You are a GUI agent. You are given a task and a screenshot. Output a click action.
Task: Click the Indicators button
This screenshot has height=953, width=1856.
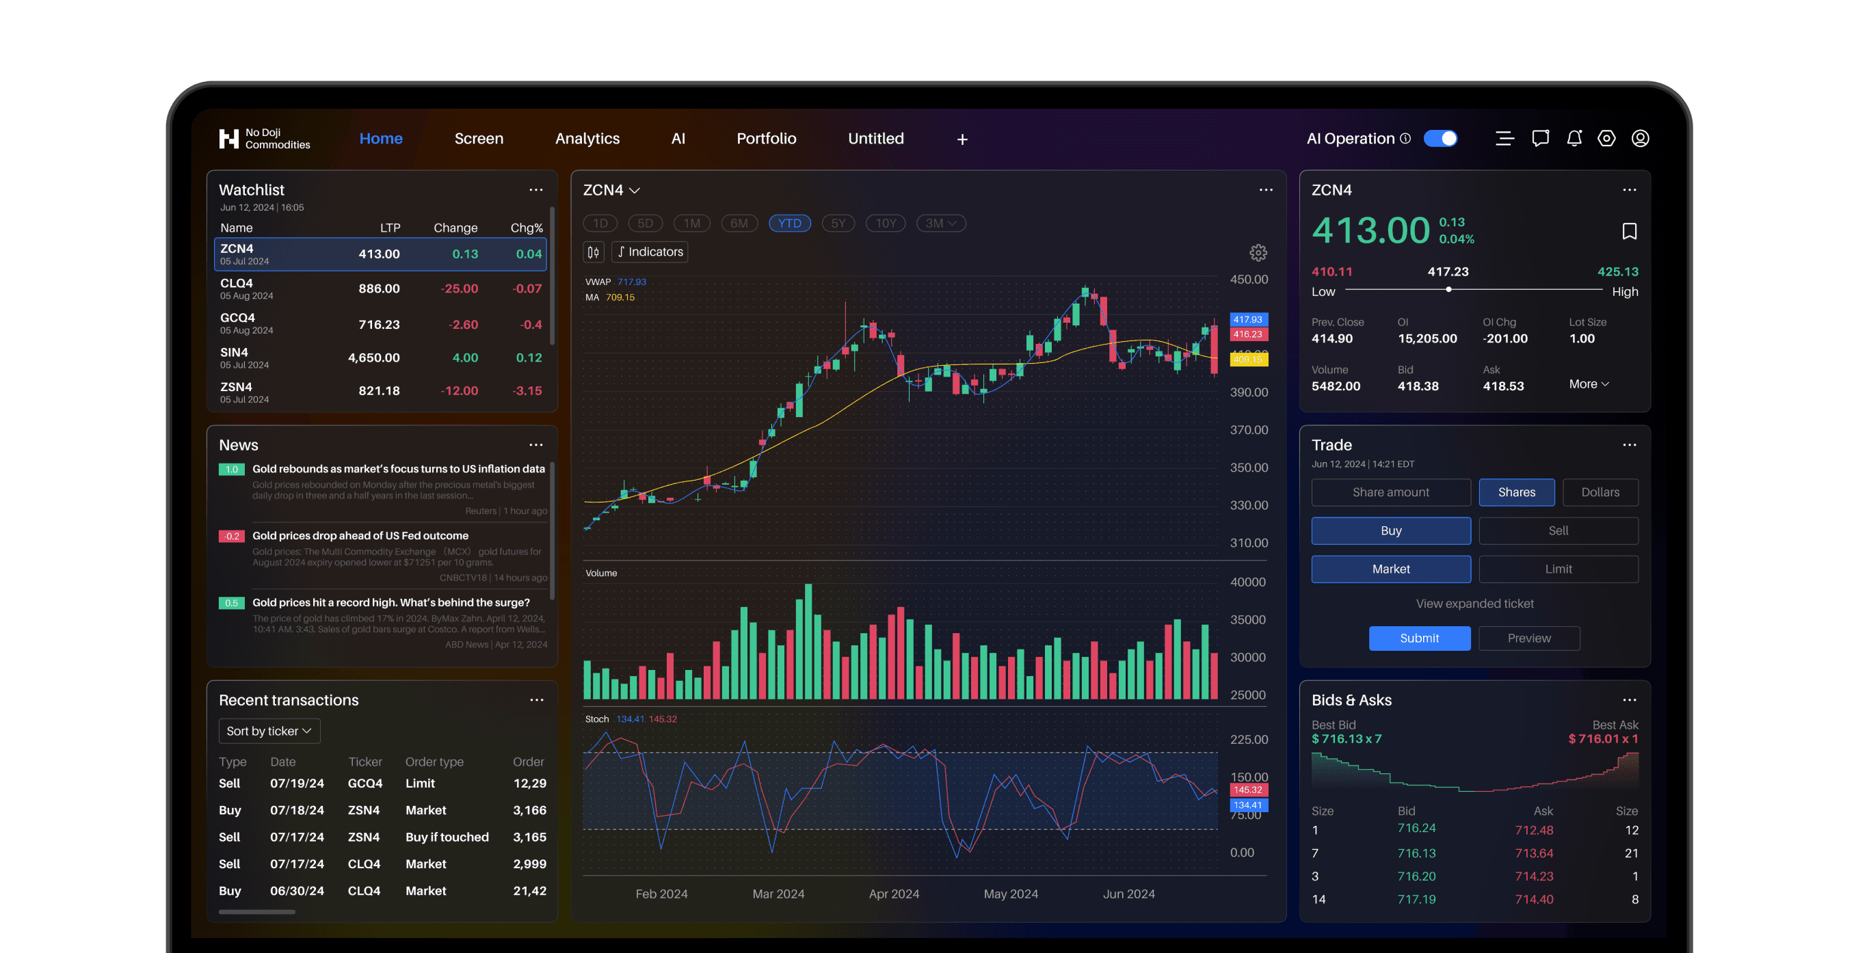point(650,252)
